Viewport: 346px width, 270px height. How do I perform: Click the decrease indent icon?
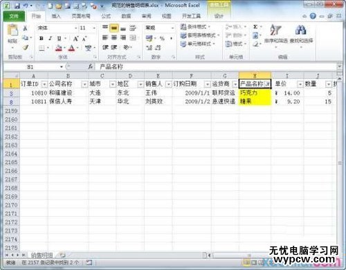[x=105, y=48]
